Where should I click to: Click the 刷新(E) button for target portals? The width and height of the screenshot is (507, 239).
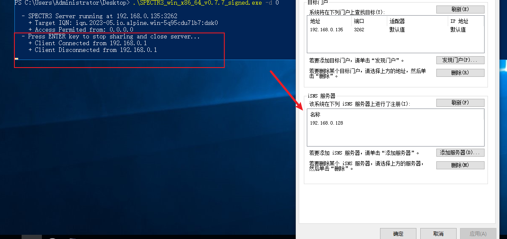pos(460,9)
